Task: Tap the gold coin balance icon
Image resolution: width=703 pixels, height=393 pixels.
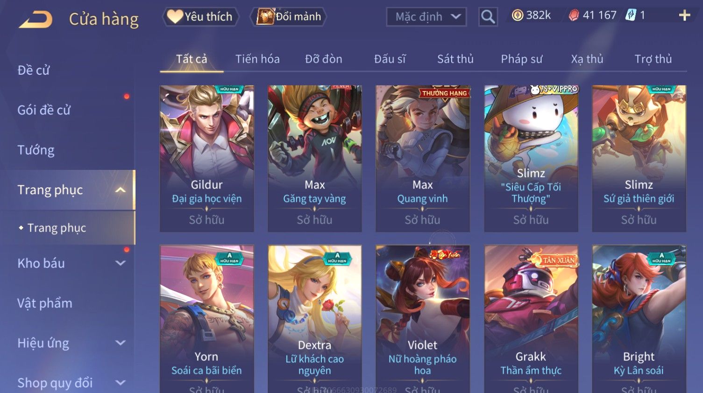Action: [517, 15]
